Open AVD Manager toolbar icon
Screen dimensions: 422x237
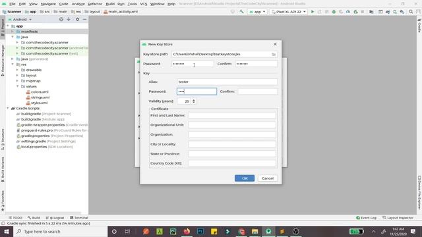tap(395, 12)
